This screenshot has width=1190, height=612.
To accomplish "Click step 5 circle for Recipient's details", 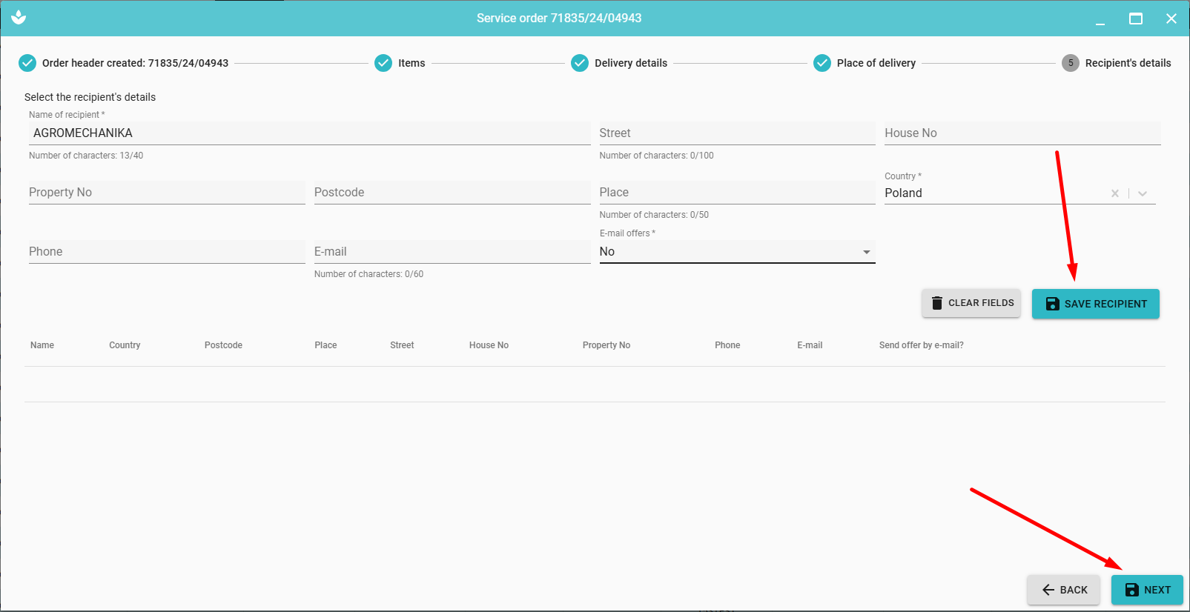I will [x=1070, y=63].
